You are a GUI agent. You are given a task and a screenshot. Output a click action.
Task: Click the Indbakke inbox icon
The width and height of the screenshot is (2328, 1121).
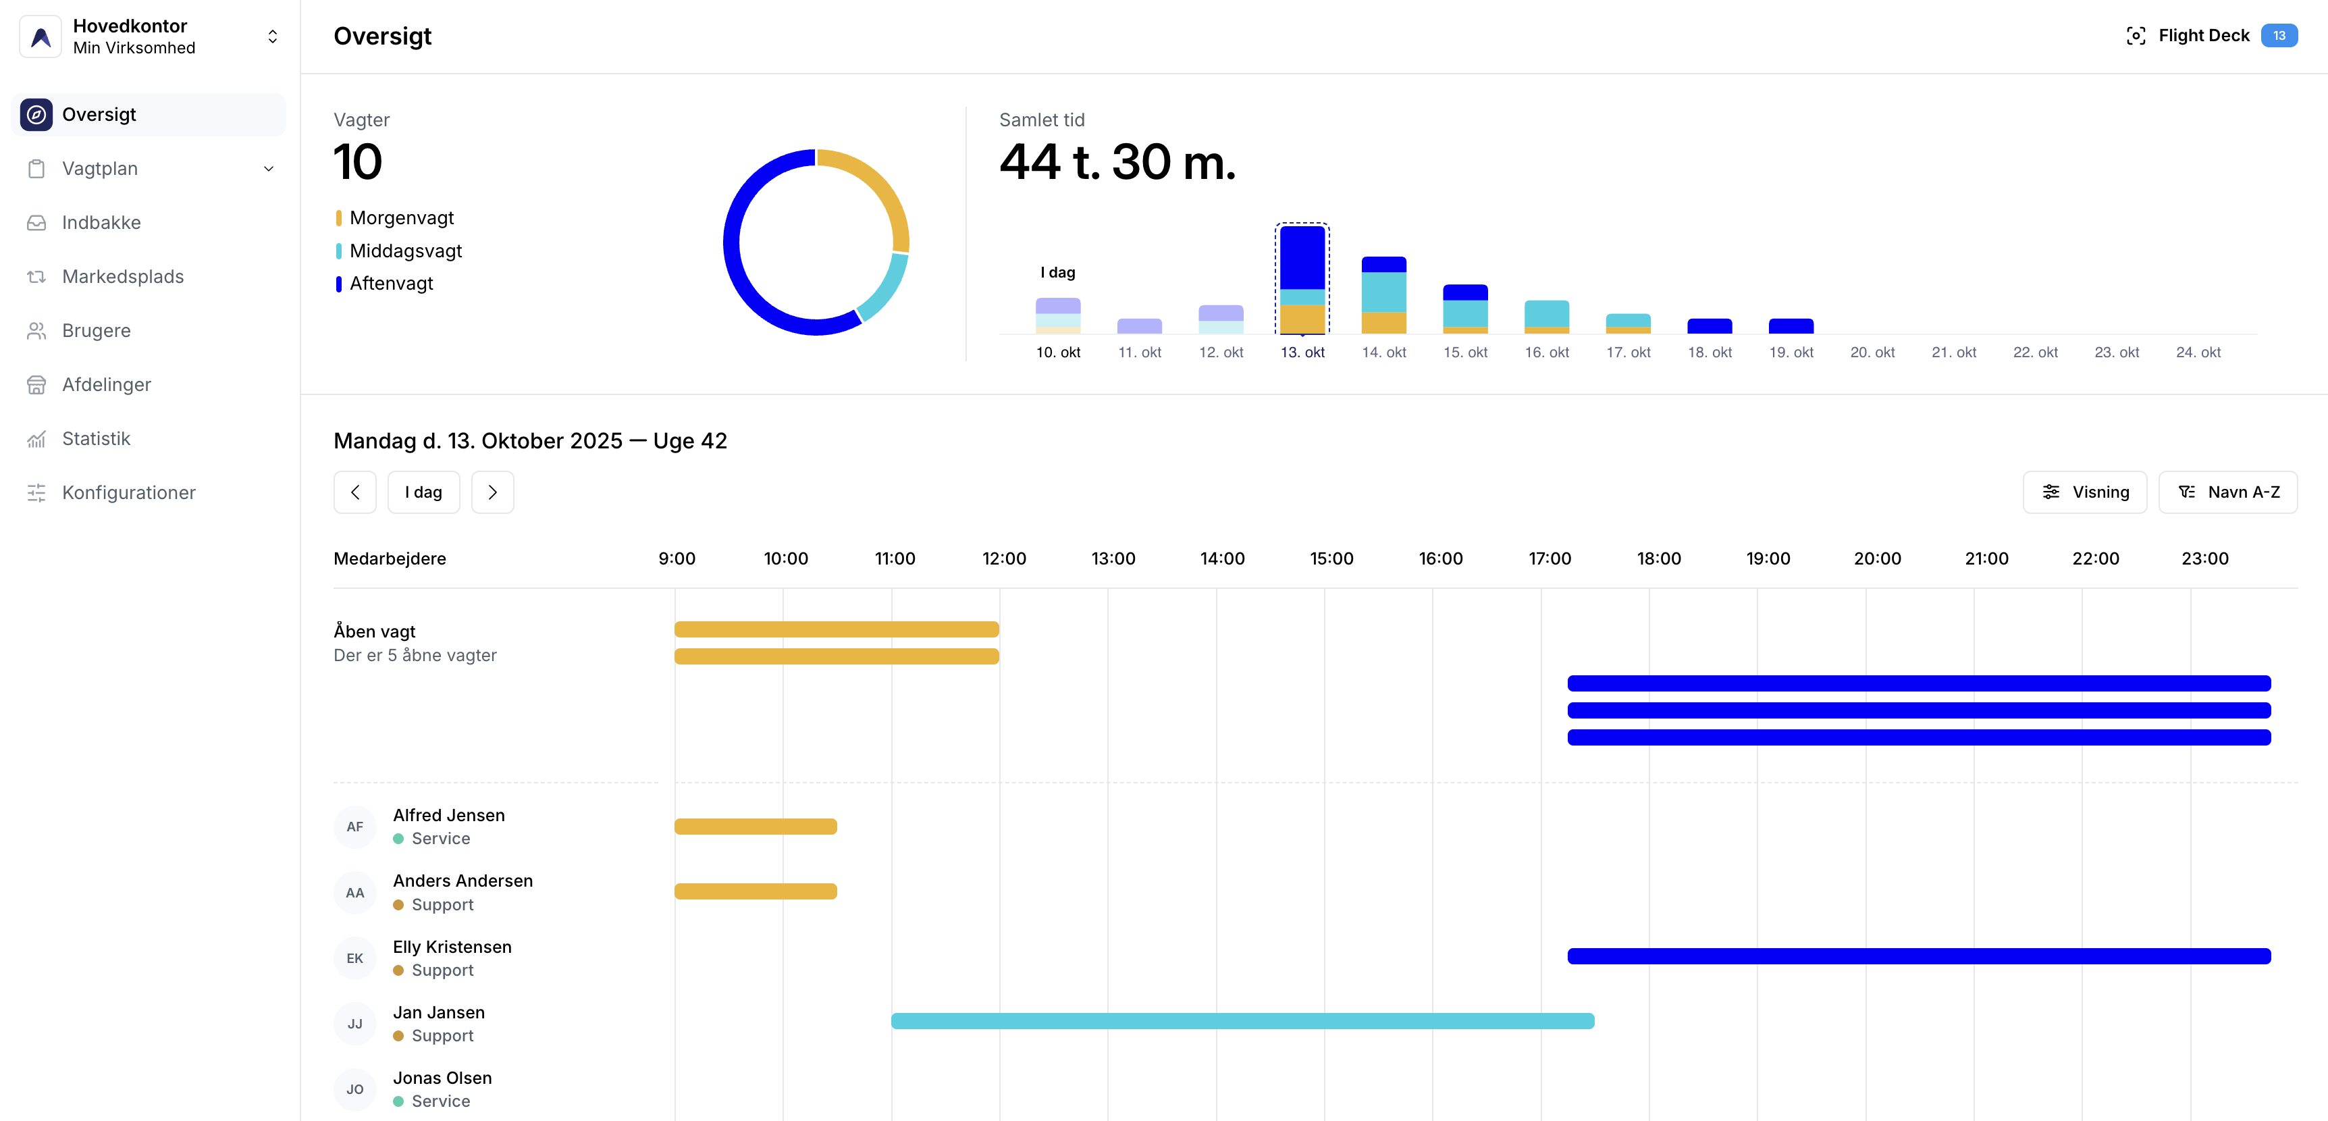[x=36, y=222]
